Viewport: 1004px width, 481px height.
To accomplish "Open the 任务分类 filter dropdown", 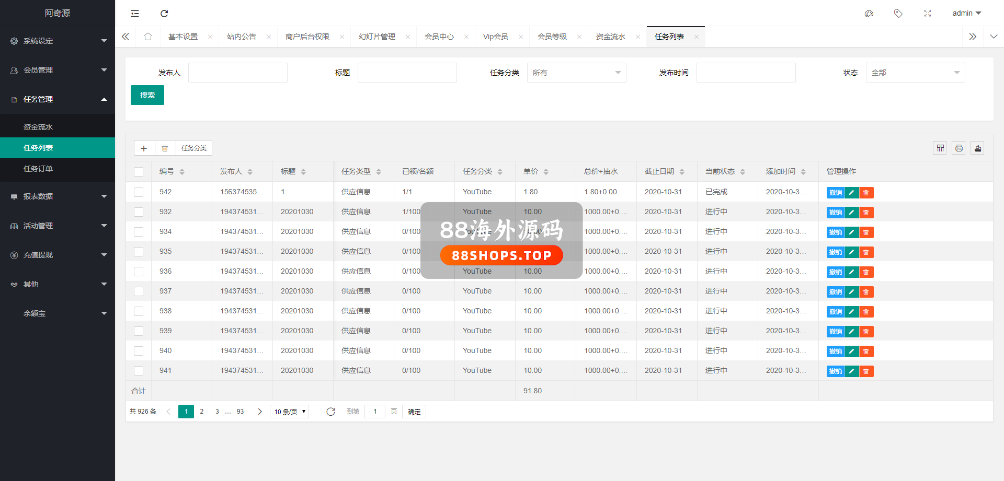I will (x=576, y=73).
